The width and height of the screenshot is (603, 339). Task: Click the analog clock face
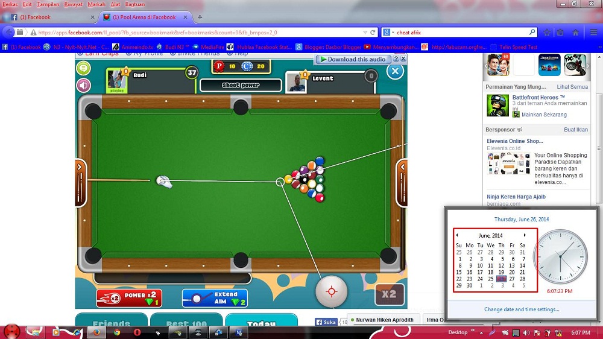click(x=561, y=256)
